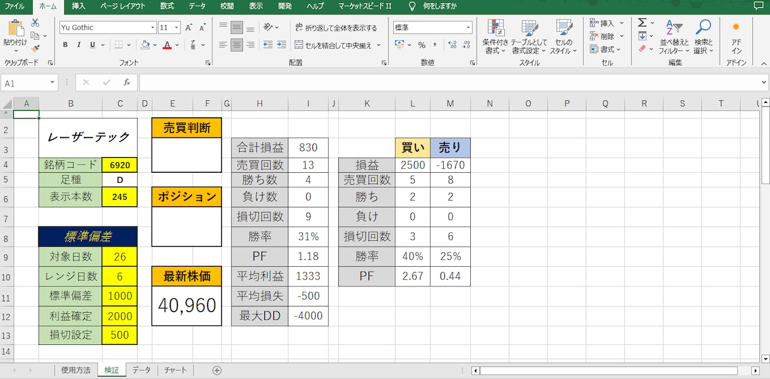Viewport: 770px width, 379px height.
Task: Open Font group dialog launcher
Action: point(208,63)
